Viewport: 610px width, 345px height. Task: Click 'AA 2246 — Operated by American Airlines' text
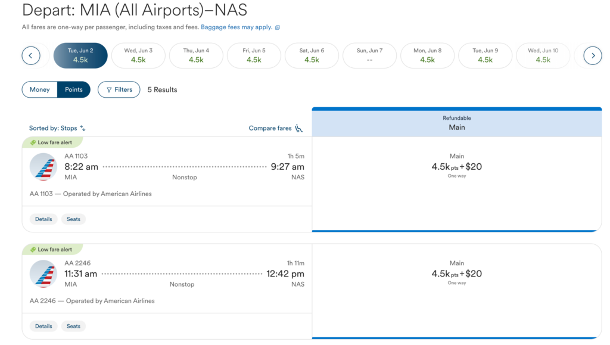tap(92, 301)
